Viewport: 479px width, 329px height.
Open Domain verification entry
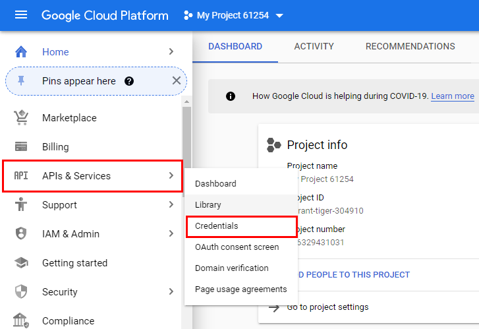(241, 268)
